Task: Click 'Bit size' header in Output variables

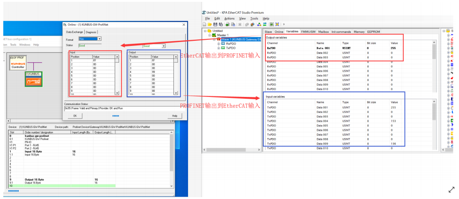Action: [x=371, y=43]
